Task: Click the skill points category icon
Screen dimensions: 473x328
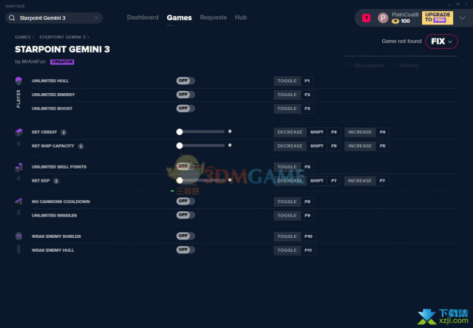Action: [x=18, y=167]
